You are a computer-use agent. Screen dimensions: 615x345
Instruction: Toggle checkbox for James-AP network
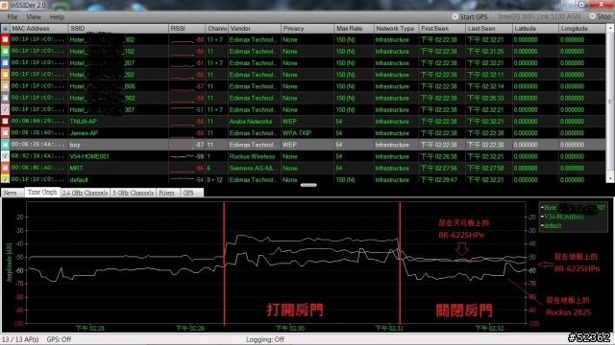tap(5, 133)
